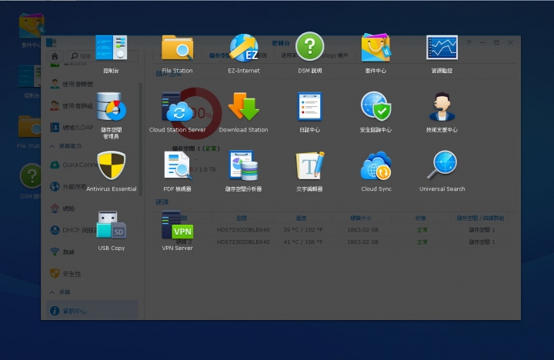Click the 41 °C / 106 °F cell

point(303,242)
